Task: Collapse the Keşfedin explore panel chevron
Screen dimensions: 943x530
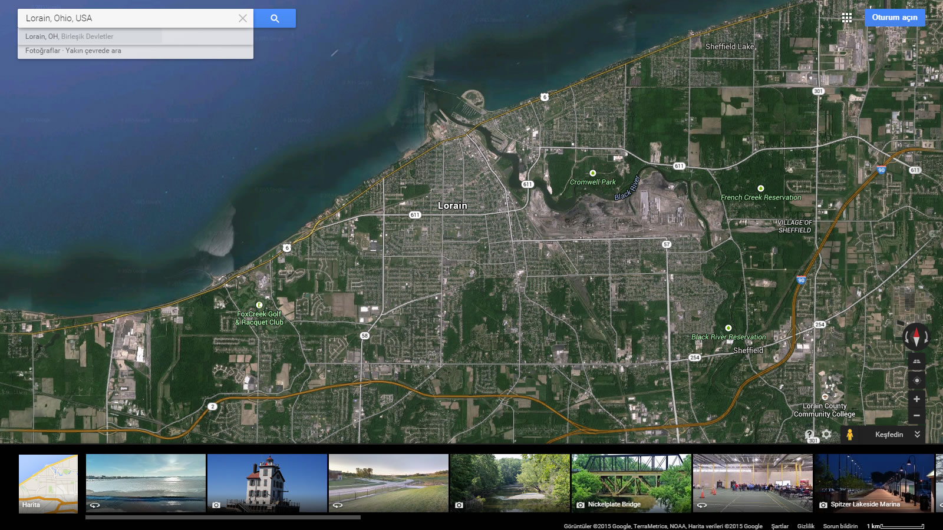Action: click(x=917, y=435)
